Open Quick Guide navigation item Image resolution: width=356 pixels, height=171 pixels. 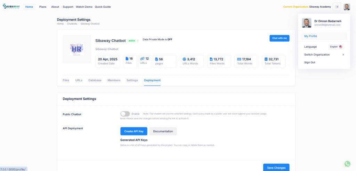tap(103, 7)
